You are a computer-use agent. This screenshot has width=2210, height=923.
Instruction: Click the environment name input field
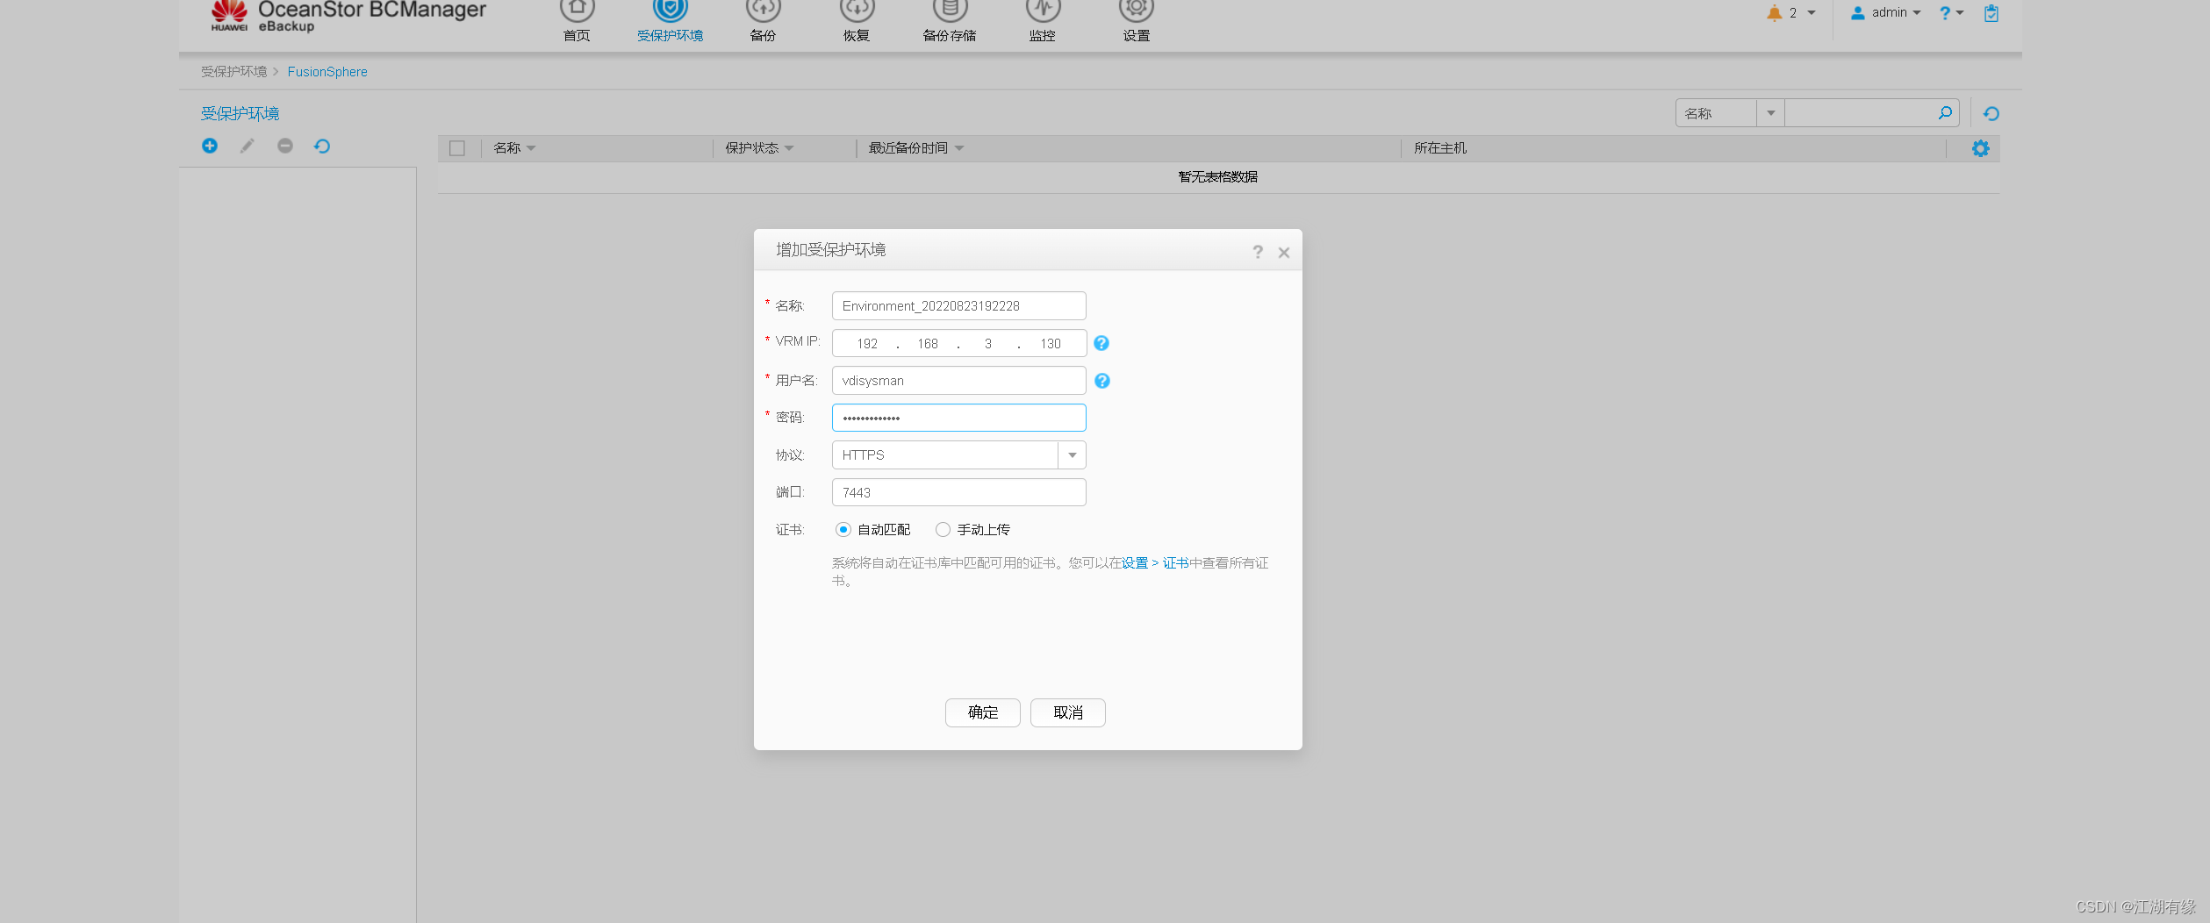click(958, 305)
